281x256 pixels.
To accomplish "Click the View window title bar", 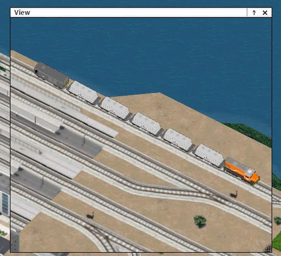I will [129, 13].
